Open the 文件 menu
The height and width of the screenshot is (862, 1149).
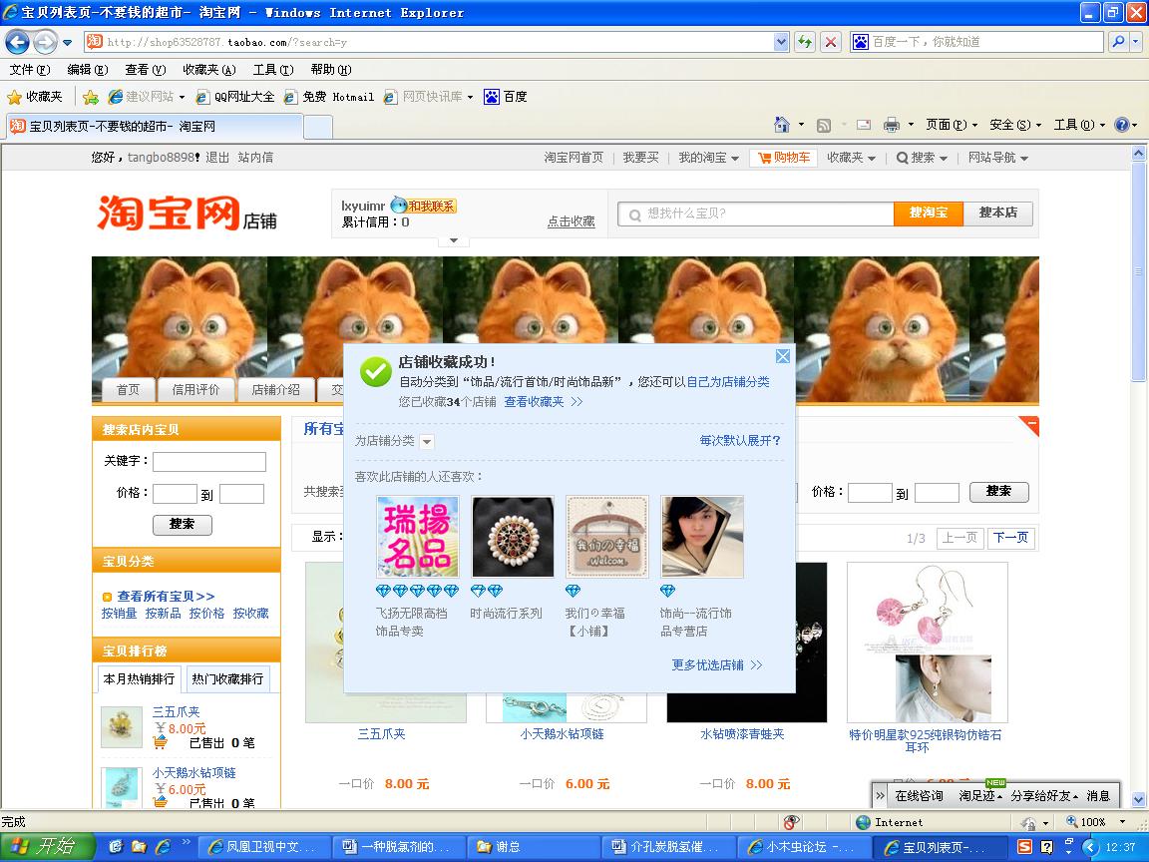tap(30, 70)
